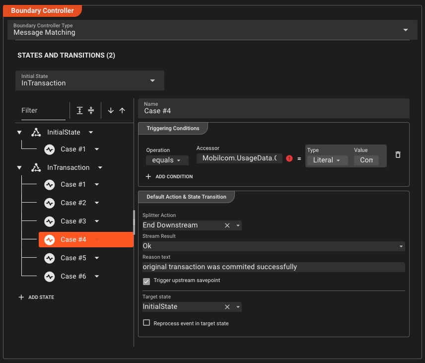The height and width of the screenshot is (363, 425).
Task: Open the Default Action & State Transition tab
Action: click(x=187, y=197)
